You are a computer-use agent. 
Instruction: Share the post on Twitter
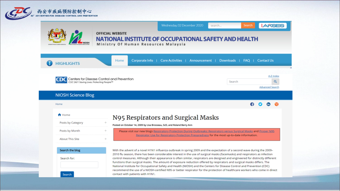tap(260, 104)
